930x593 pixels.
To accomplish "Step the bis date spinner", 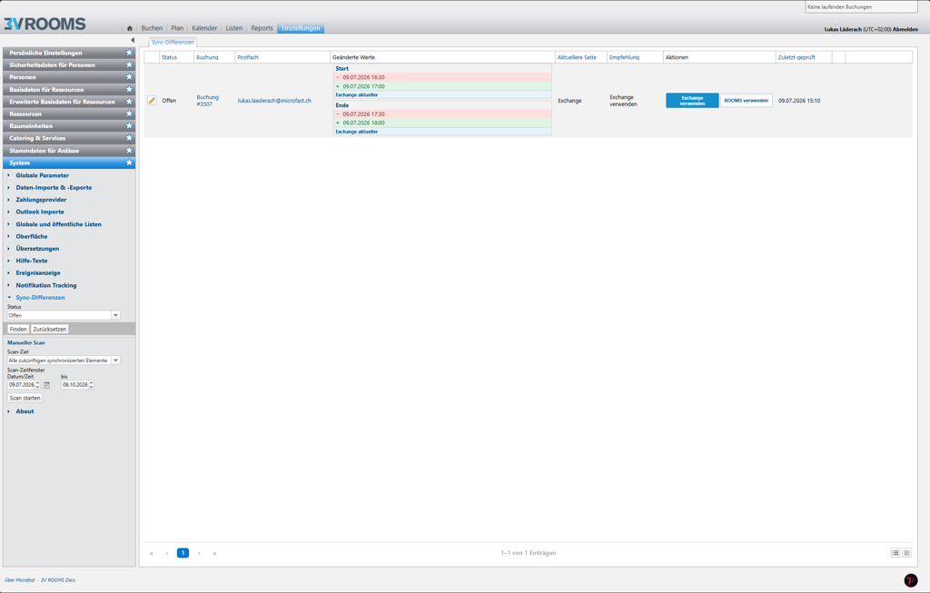I will click(92, 385).
